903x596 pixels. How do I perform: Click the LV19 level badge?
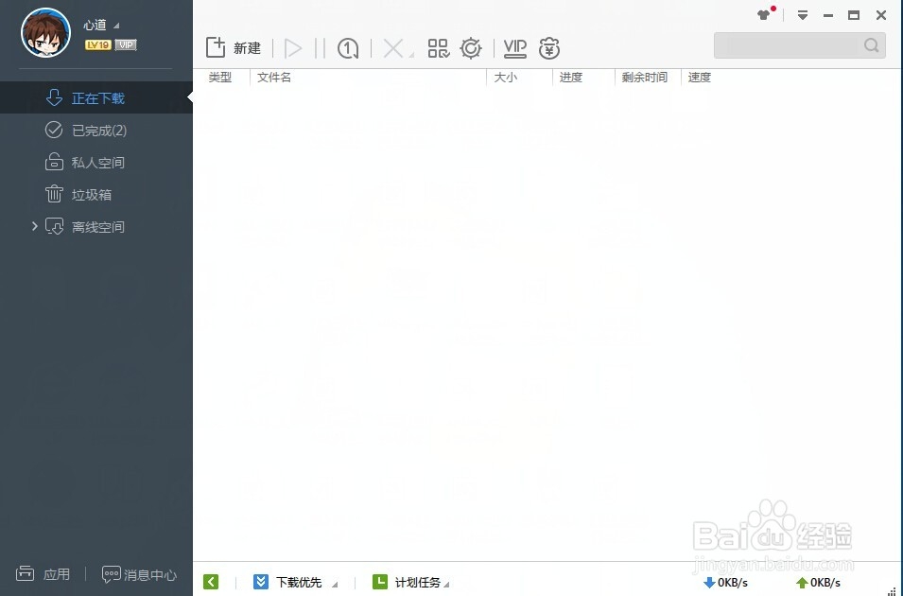(x=97, y=44)
